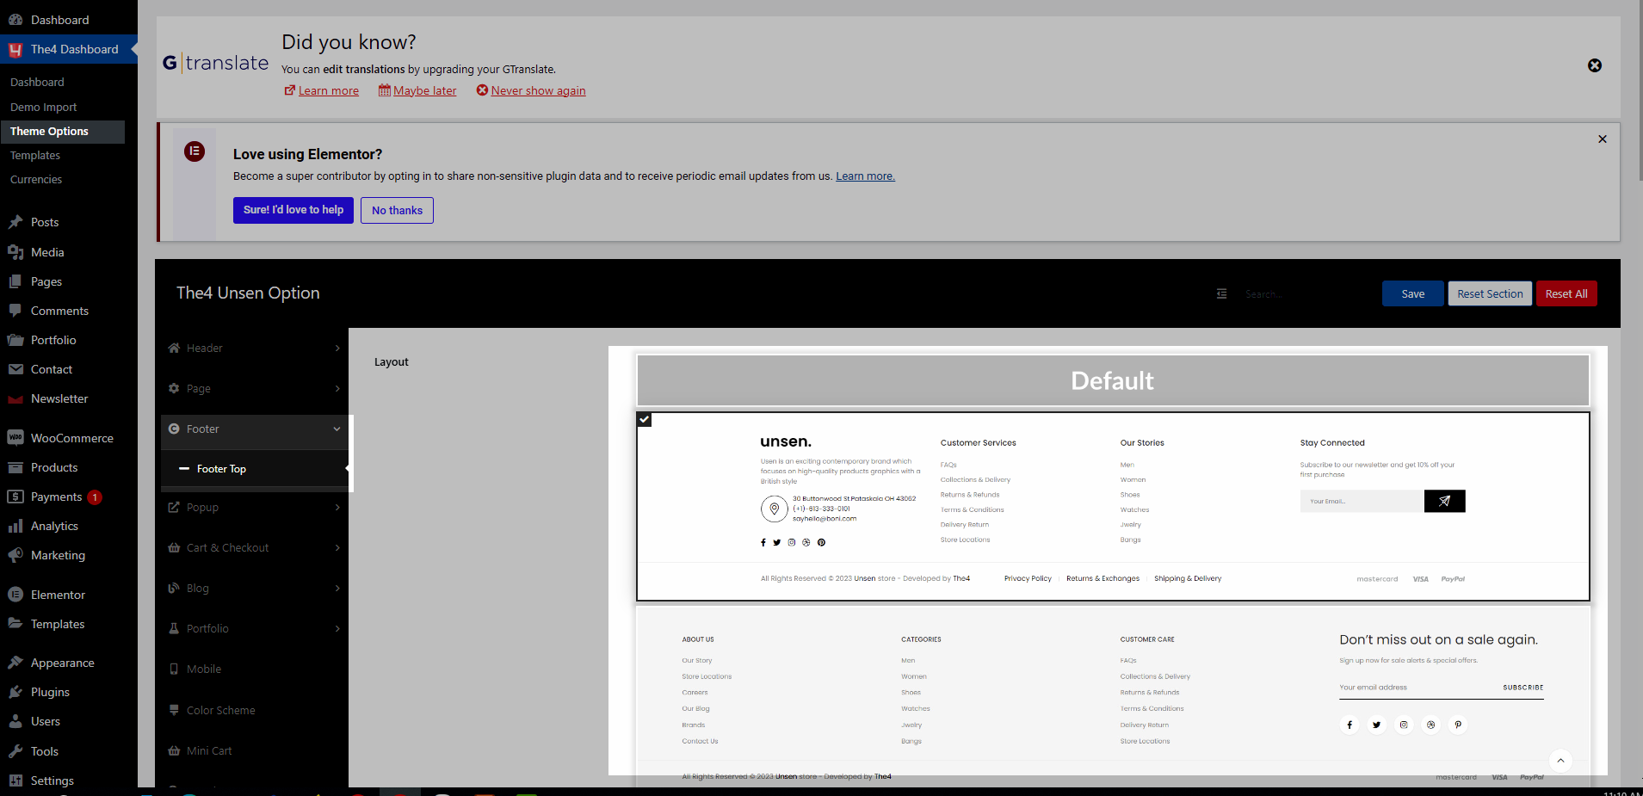Open the Footer Top subsection

255,469
